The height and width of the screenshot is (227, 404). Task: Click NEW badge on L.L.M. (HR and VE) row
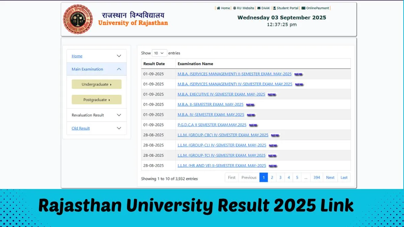pos(273,166)
